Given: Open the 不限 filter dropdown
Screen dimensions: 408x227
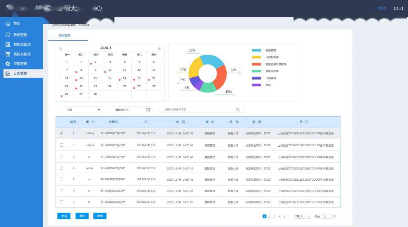Looking at the screenshot, I should click(x=82, y=110).
